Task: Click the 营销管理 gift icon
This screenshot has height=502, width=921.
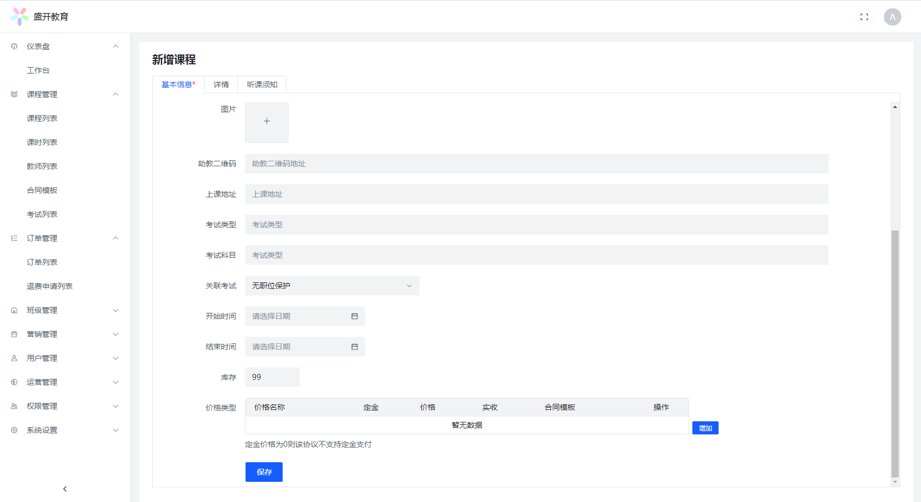Action: [x=14, y=334]
